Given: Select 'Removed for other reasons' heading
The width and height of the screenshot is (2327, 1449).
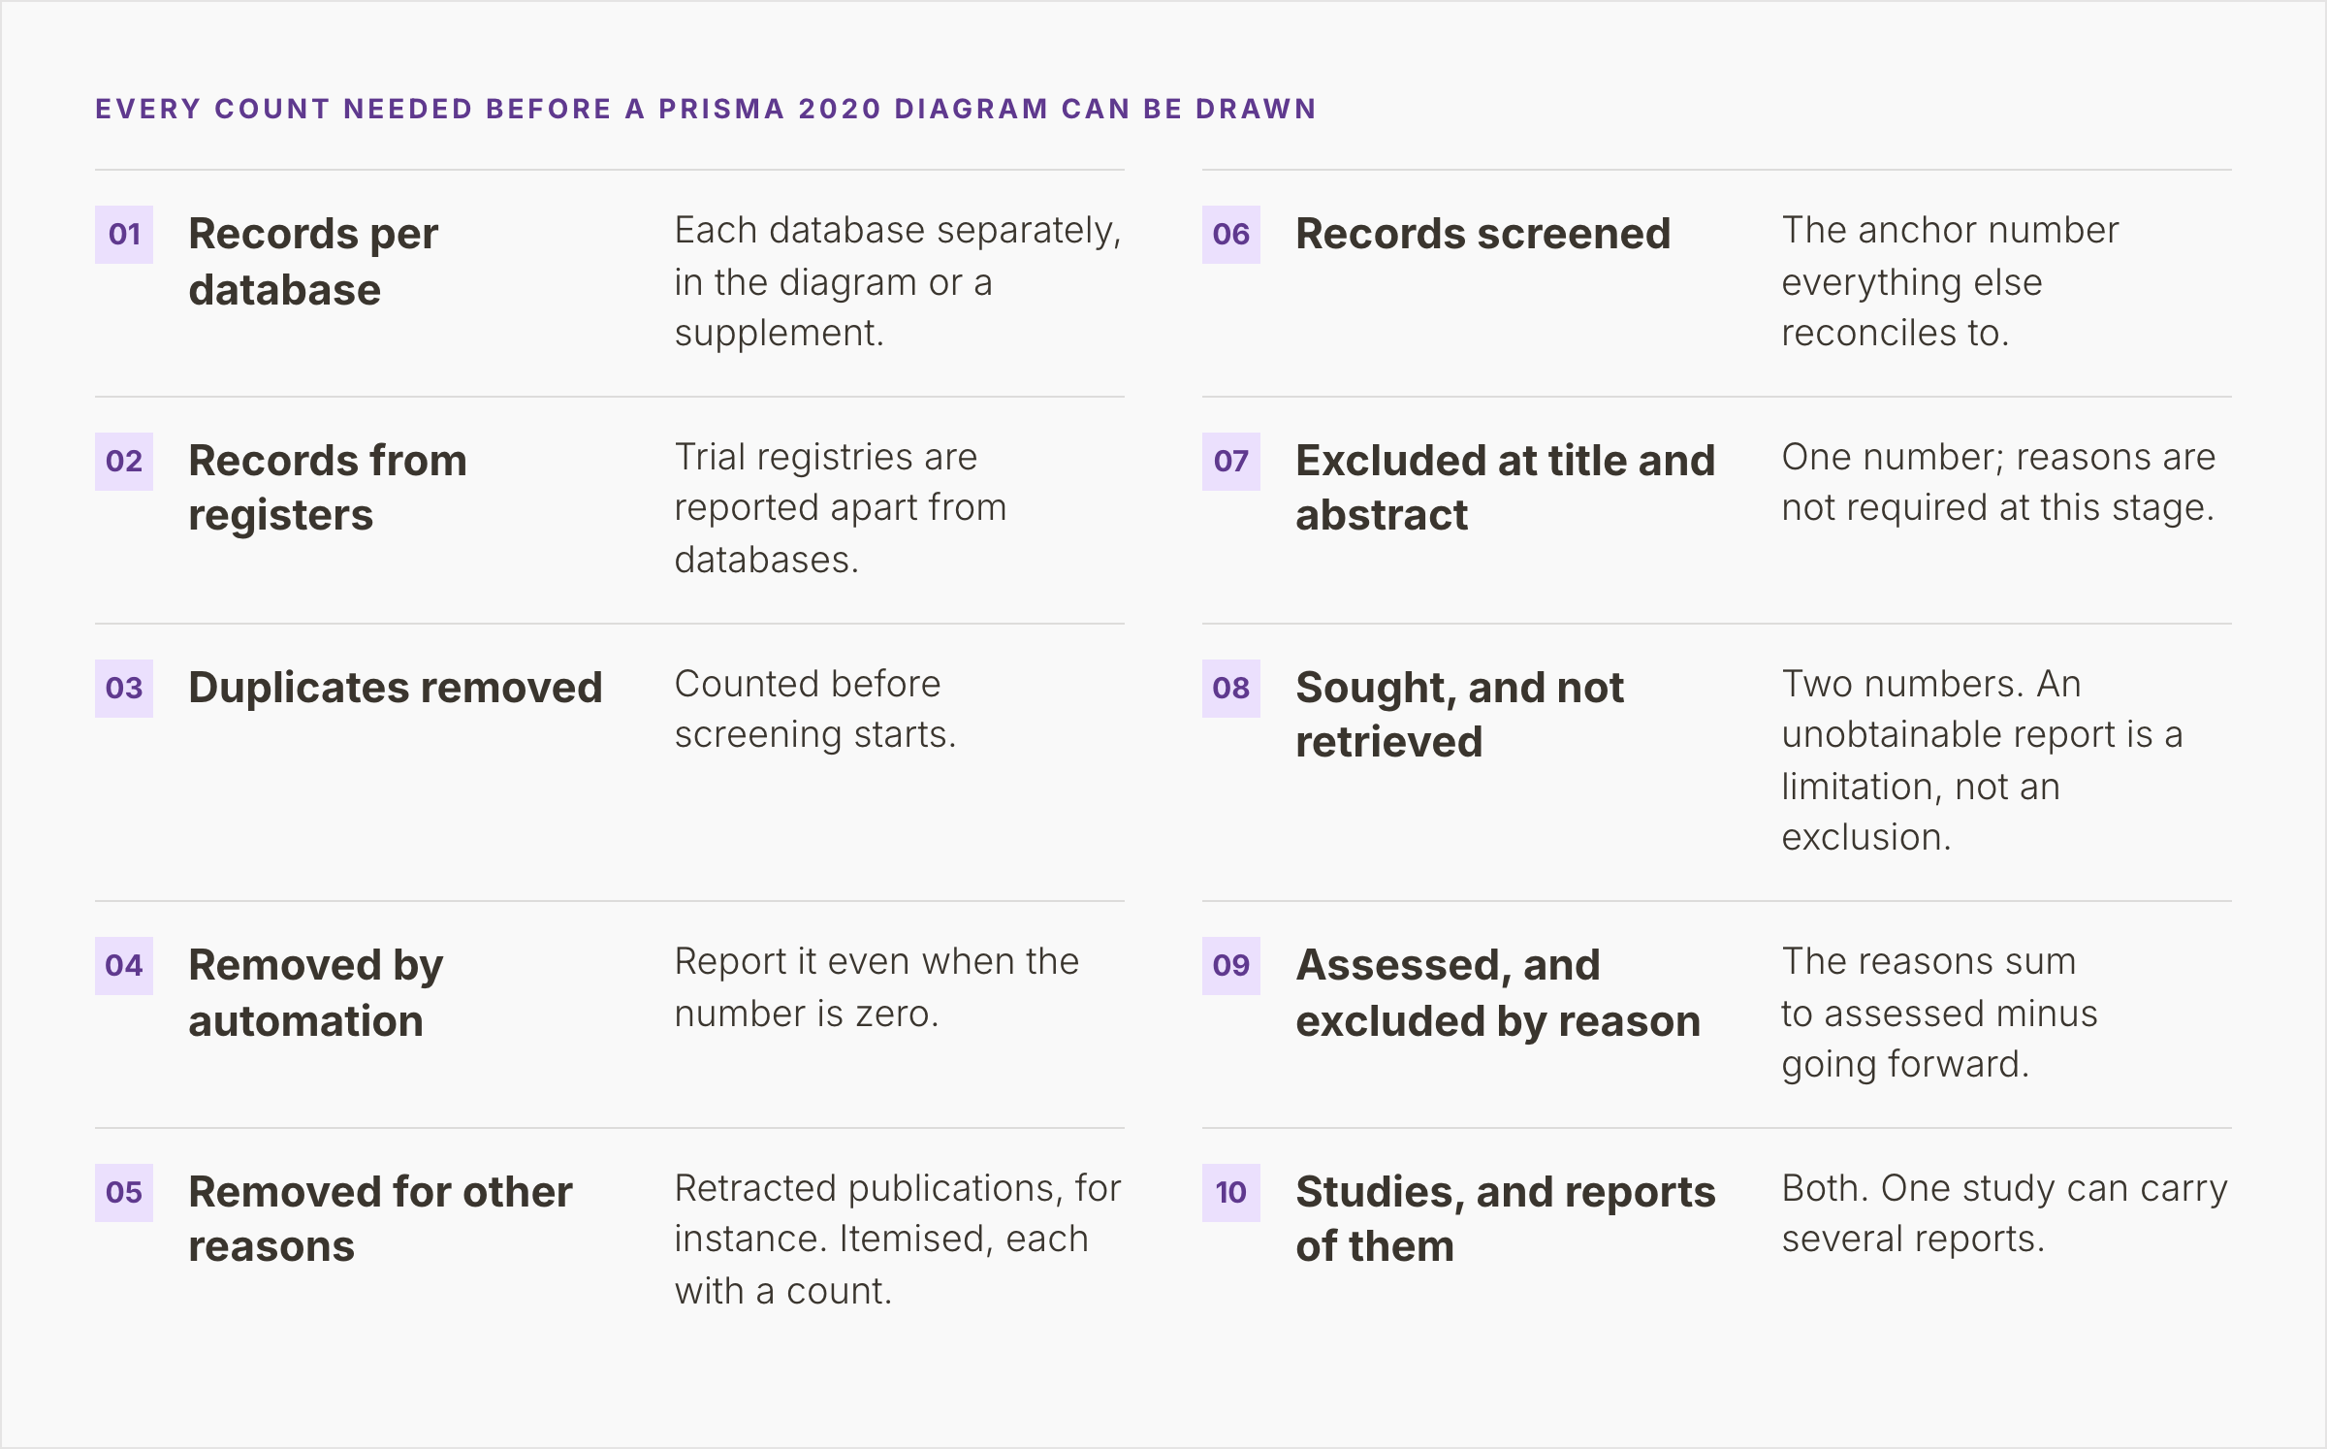Looking at the screenshot, I should point(380,1219).
